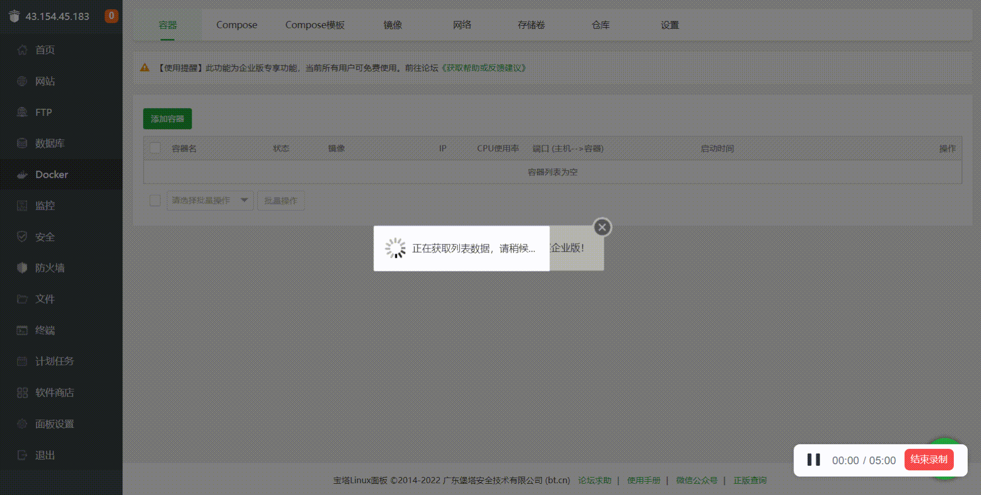Screen dimensions: 981x495
Task: Switch to the Compose tab
Action: tap(237, 25)
